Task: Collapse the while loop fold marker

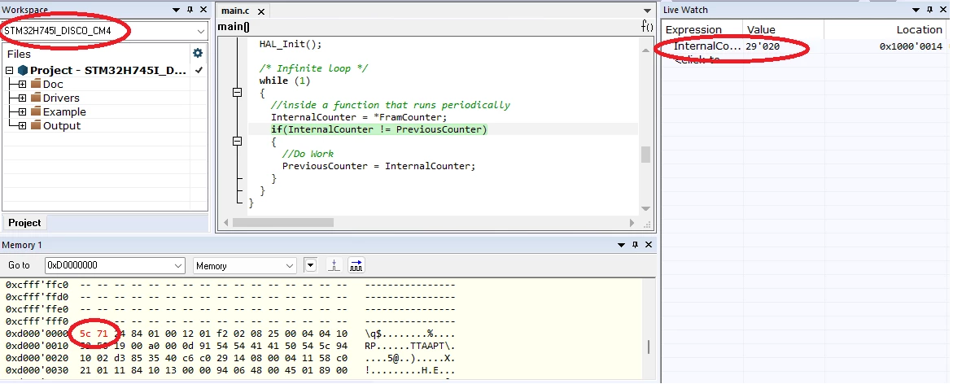Action: point(237,93)
